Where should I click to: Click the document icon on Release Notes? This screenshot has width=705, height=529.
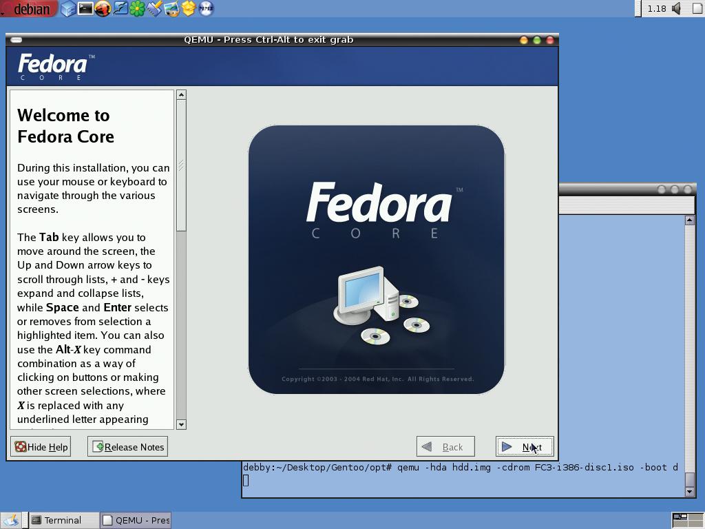click(98, 446)
